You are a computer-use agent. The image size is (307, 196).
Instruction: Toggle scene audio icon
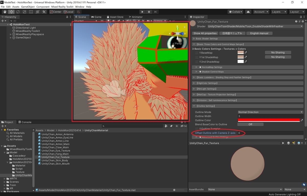pyautogui.click(x=113, y=21)
